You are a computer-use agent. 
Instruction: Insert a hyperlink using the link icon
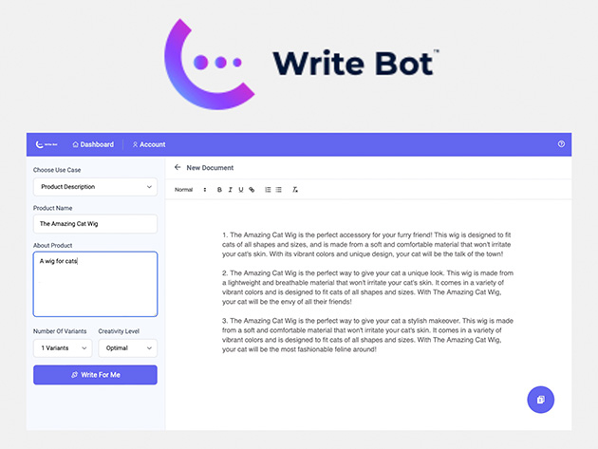coord(252,190)
